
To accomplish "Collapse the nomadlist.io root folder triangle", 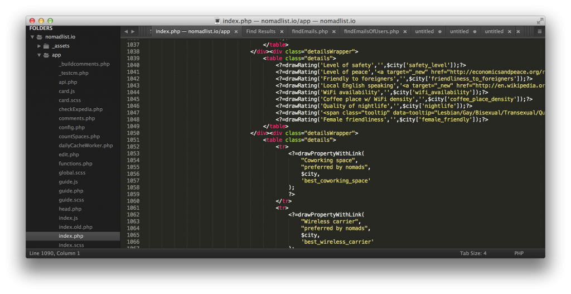I will (32, 37).
